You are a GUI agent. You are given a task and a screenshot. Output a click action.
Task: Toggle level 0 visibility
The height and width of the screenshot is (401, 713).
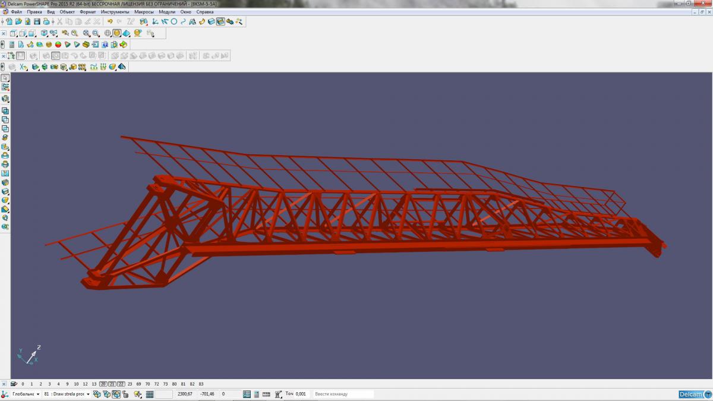coord(23,384)
